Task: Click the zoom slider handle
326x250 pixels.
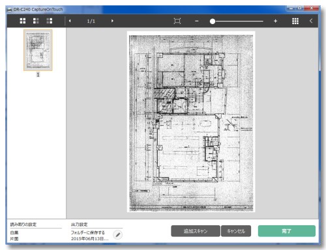Action: [x=213, y=21]
